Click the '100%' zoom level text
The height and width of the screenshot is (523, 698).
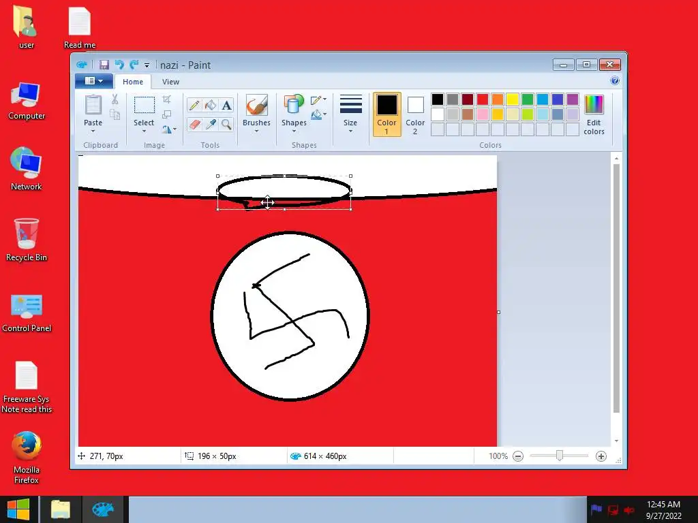498,456
